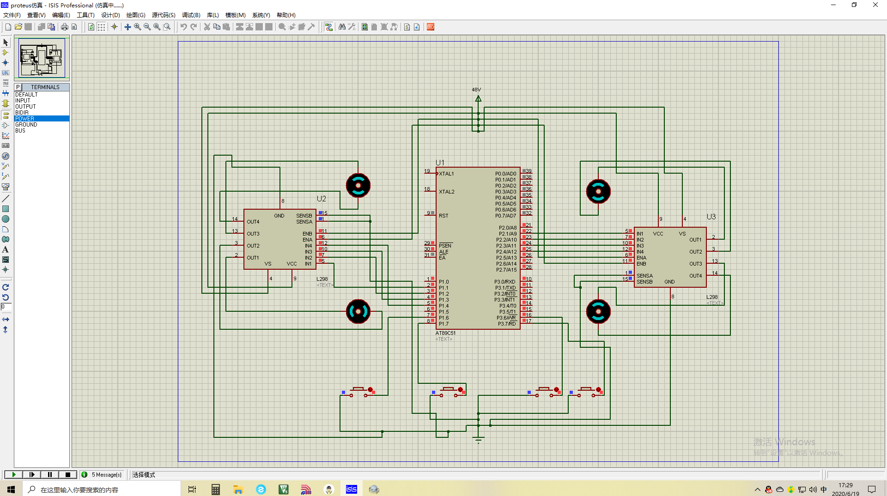Open design explorer icon
This screenshot has height=496, width=887.
[x=365, y=27]
